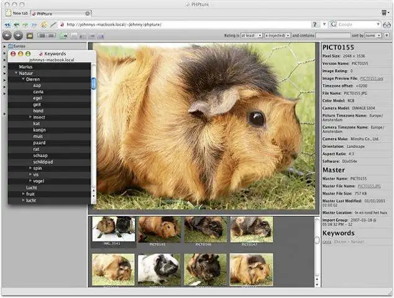Select the paard keyword

tap(39, 143)
